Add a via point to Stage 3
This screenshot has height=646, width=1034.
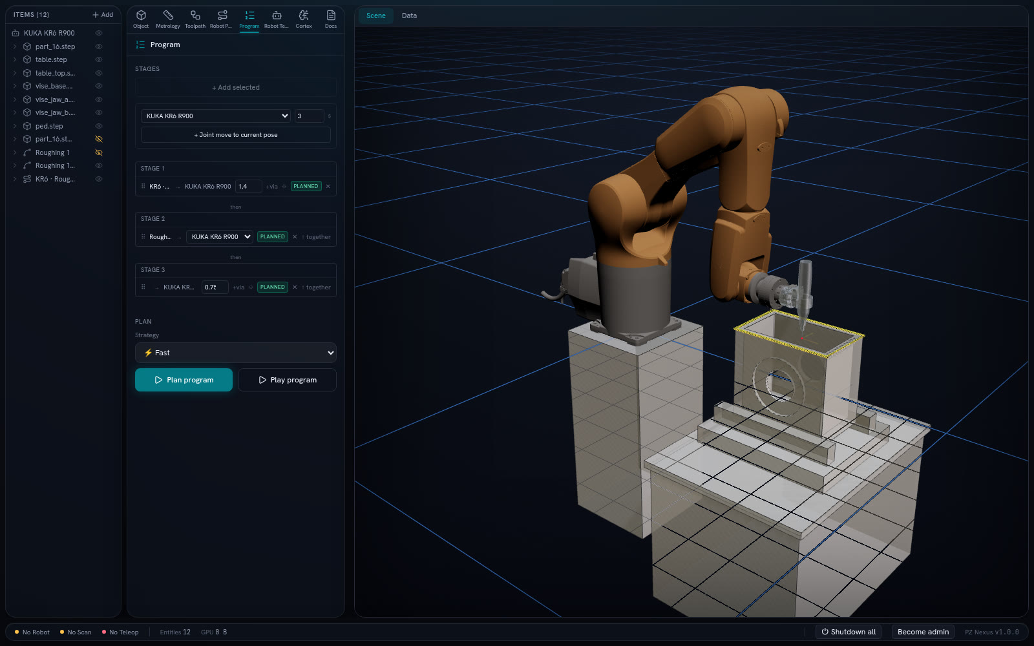pos(238,287)
